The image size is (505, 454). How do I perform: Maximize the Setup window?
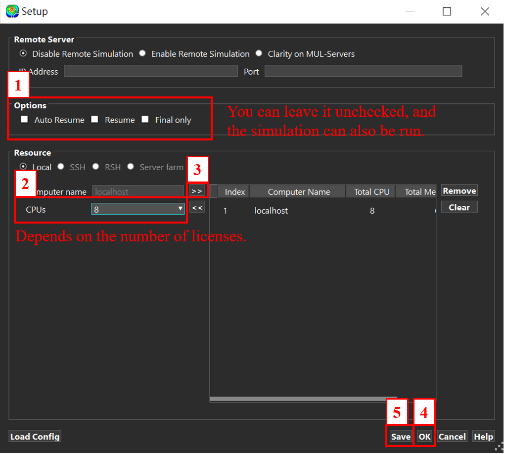[x=447, y=11]
